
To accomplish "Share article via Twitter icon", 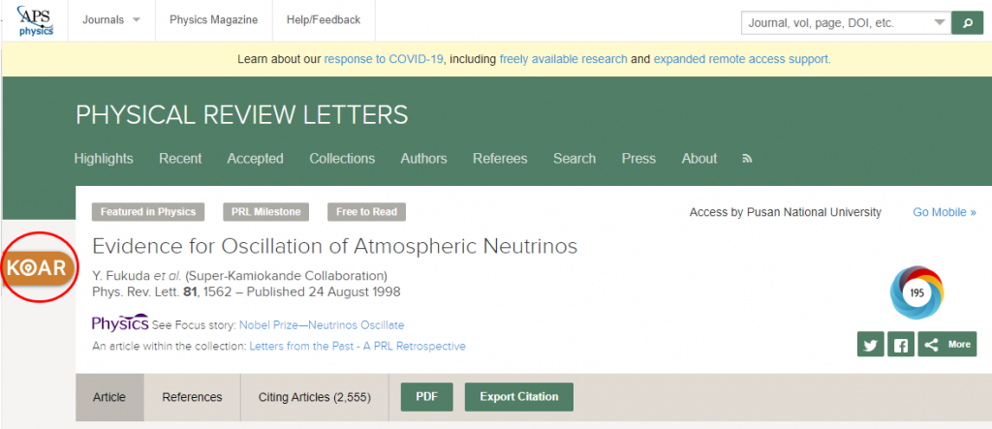I will point(871,345).
